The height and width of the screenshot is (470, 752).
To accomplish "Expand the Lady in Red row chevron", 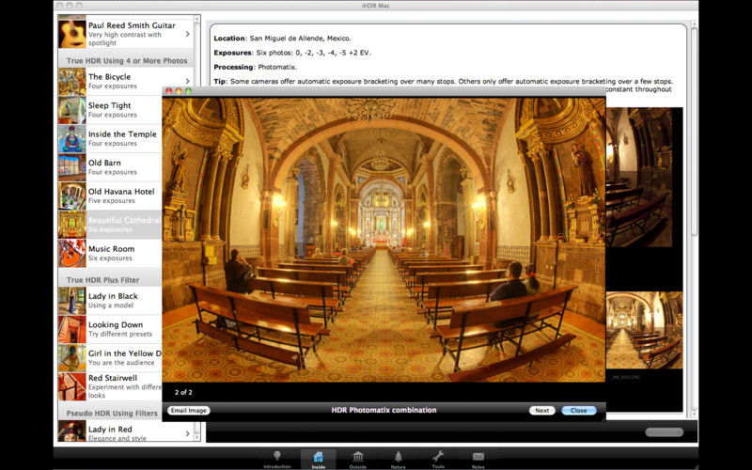I will point(187,433).
